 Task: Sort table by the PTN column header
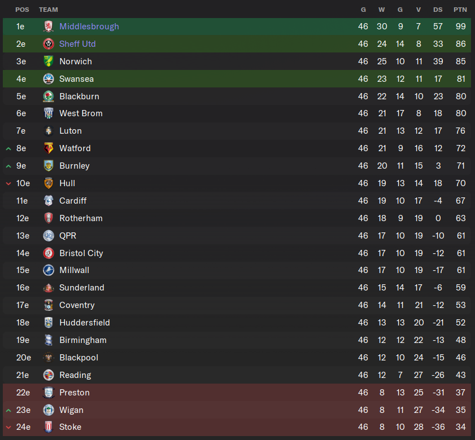(460, 10)
